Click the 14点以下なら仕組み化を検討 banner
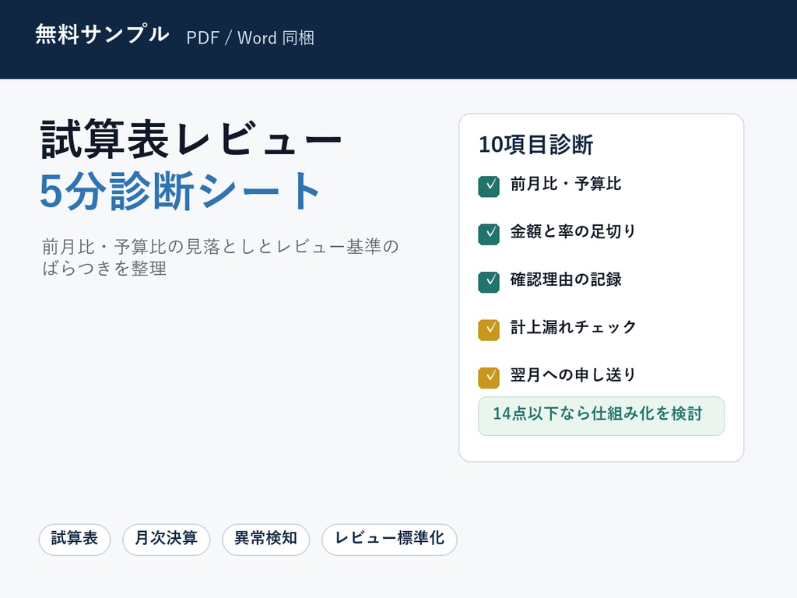The image size is (797, 598). click(602, 416)
